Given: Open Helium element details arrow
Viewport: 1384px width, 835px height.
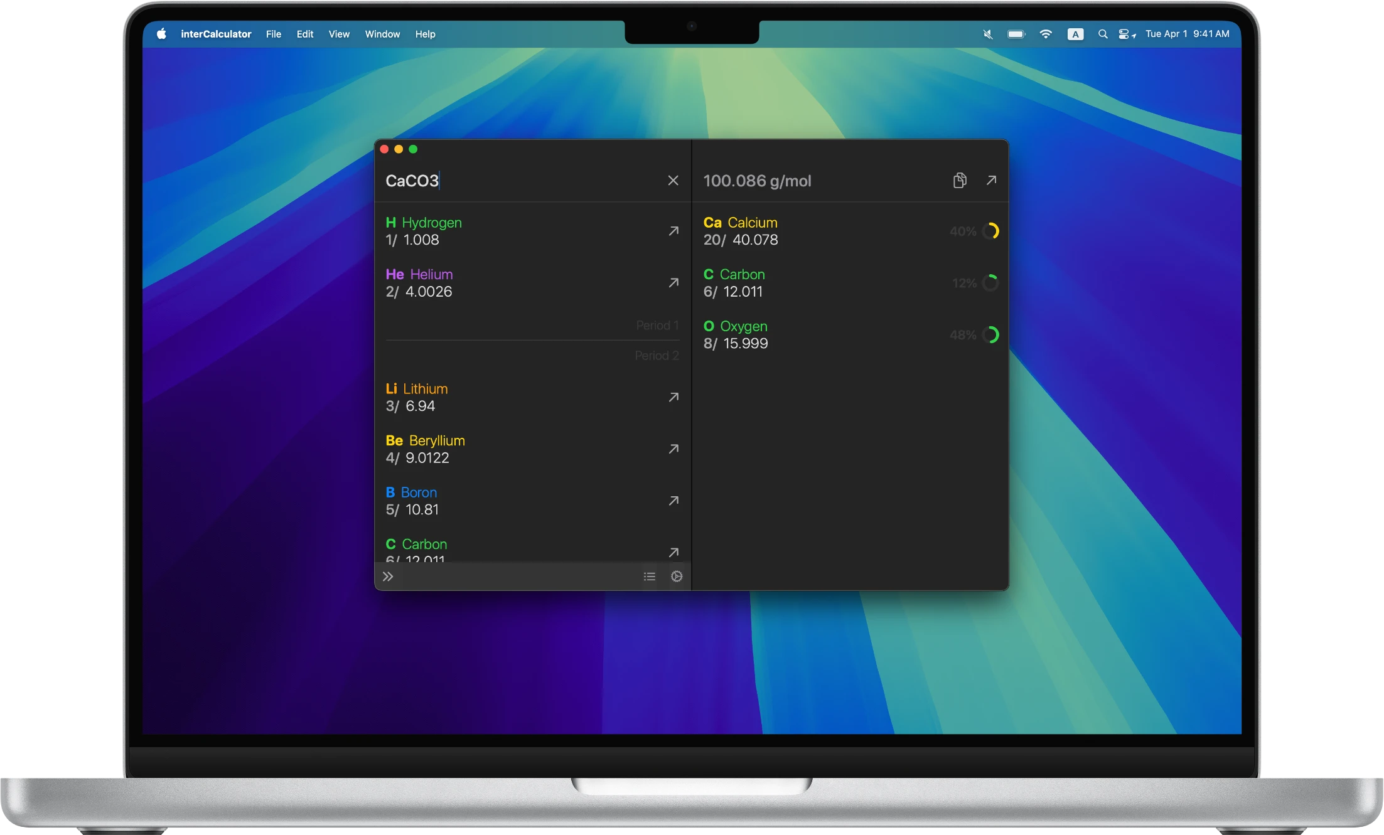Looking at the screenshot, I should pos(673,283).
